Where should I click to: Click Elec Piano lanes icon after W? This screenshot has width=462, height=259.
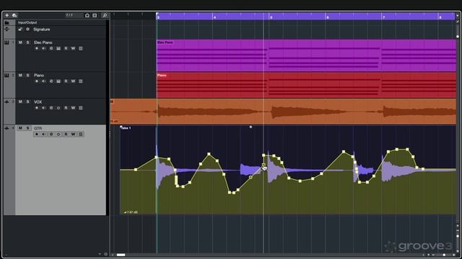click(80, 48)
